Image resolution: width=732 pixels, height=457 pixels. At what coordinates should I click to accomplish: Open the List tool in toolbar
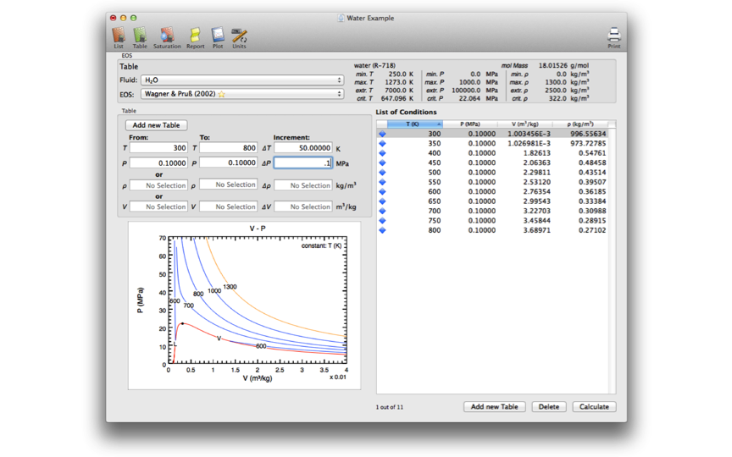119,38
